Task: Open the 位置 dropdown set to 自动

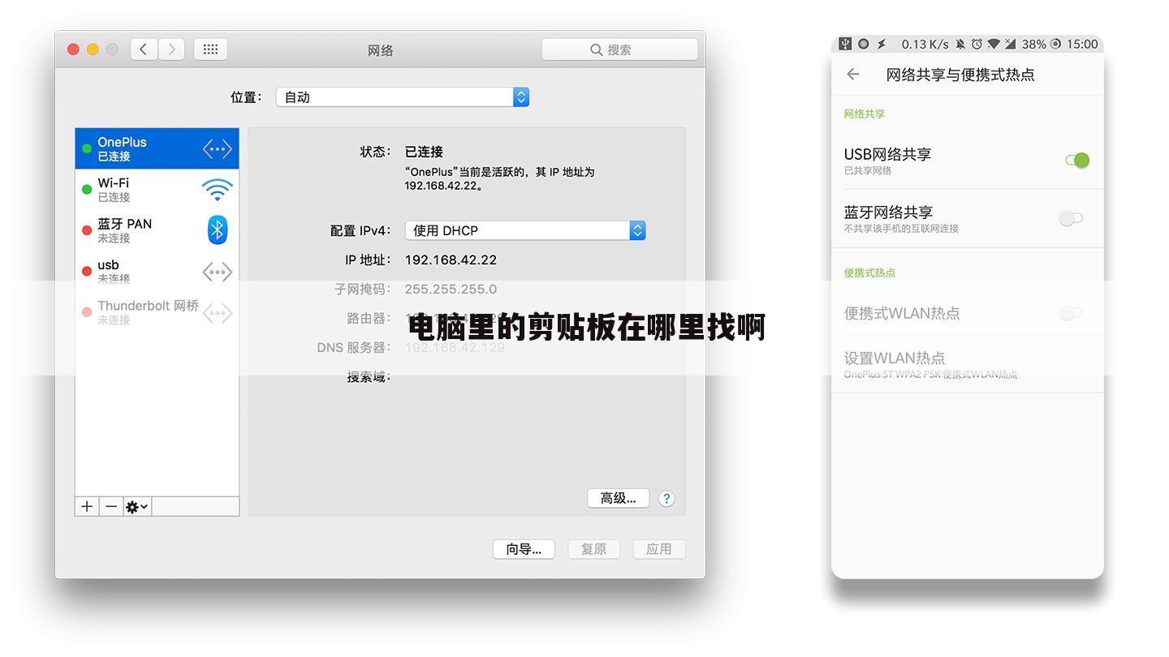Action: [403, 97]
